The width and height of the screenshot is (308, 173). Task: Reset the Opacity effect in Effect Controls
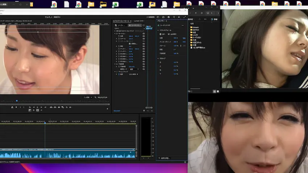click(144, 64)
